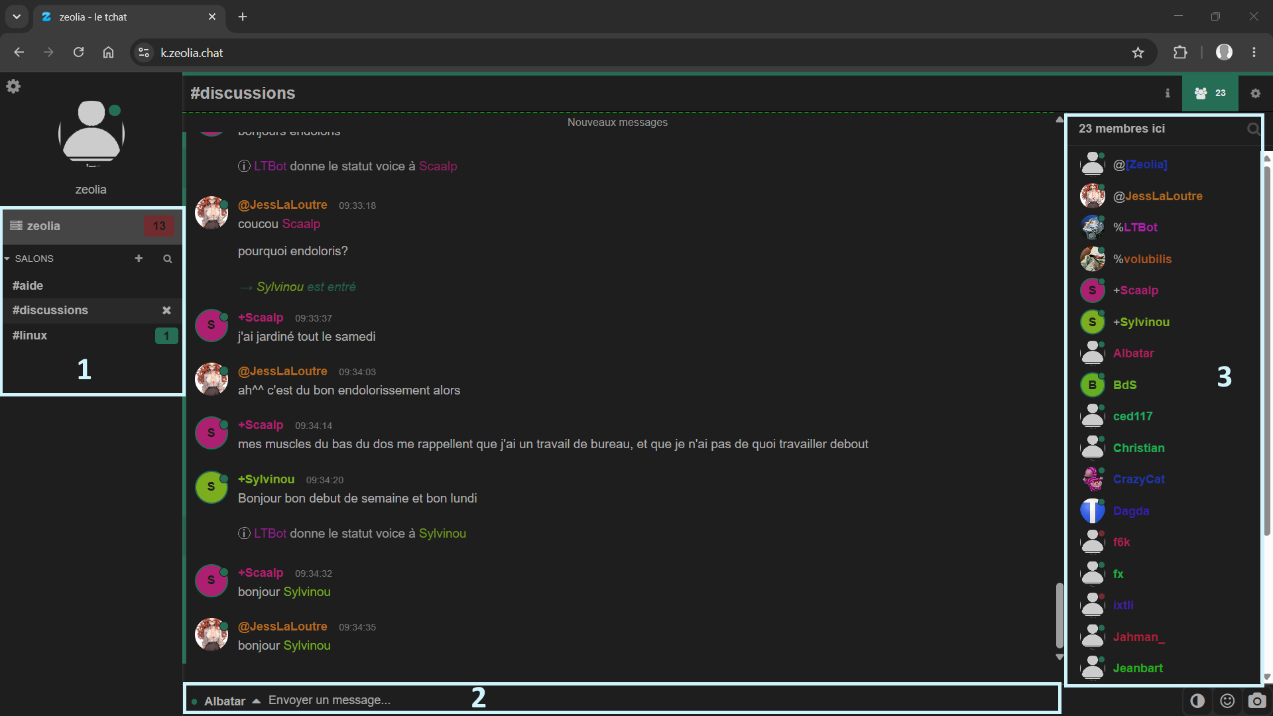Select the zeolia network entry

pyautogui.click(x=92, y=226)
